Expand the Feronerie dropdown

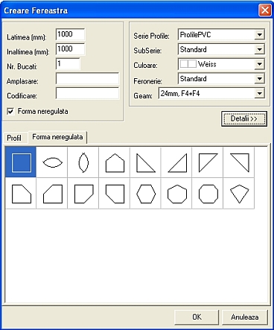pos(259,79)
